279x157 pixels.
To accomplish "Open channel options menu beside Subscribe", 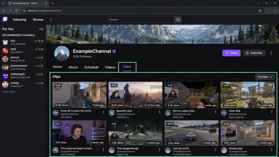I will tap(271, 53).
